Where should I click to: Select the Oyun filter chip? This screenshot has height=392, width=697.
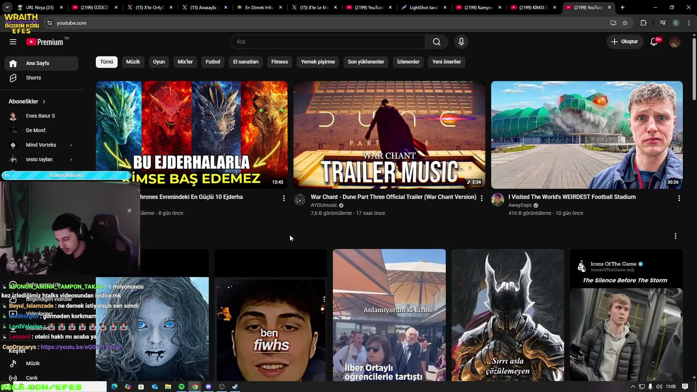(x=158, y=62)
